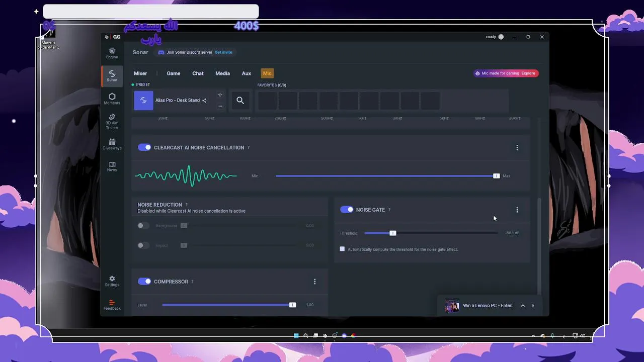The image size is (644, 362).
Task: Show hidden system tray icons chevron
Action: tap(533, 336)
